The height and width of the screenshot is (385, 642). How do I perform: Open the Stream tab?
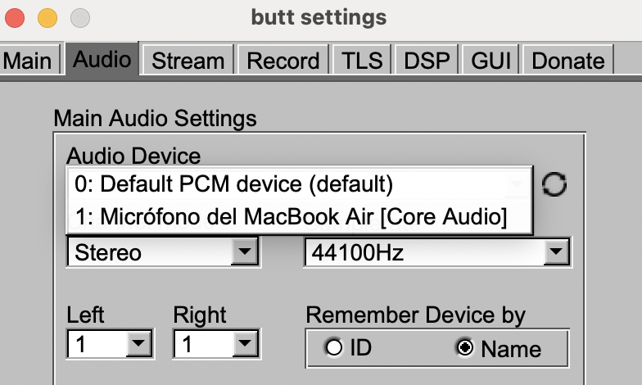click(188, 61)
